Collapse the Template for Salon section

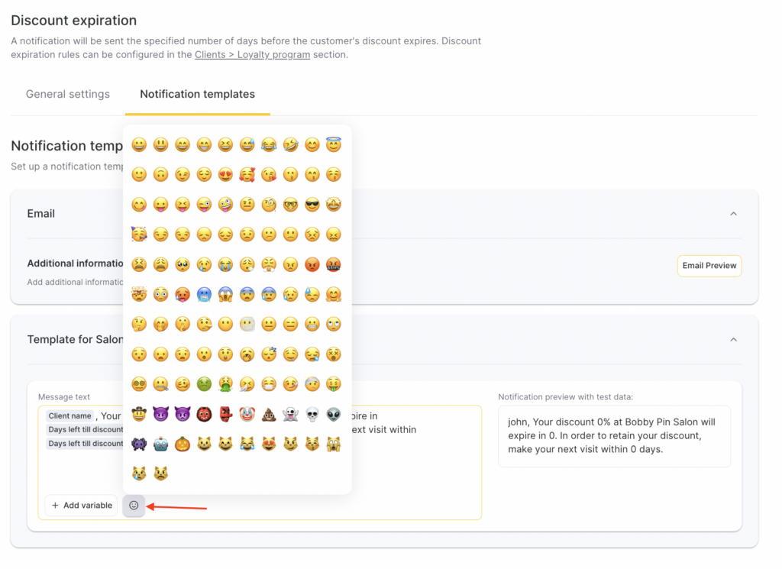(733, 339)
